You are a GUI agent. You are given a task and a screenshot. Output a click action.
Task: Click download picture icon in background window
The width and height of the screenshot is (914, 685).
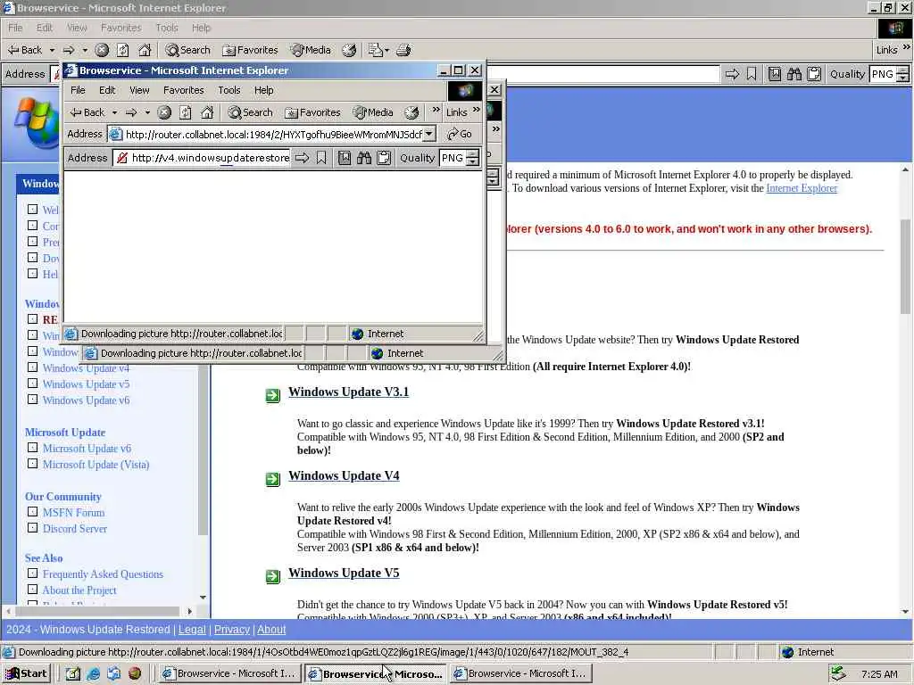pyautogui.click(x=775, y=74)
